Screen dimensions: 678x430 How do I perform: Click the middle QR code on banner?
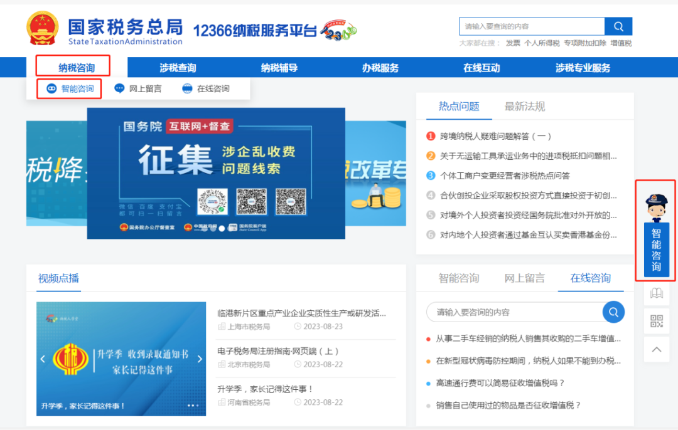tap(252, 201)
